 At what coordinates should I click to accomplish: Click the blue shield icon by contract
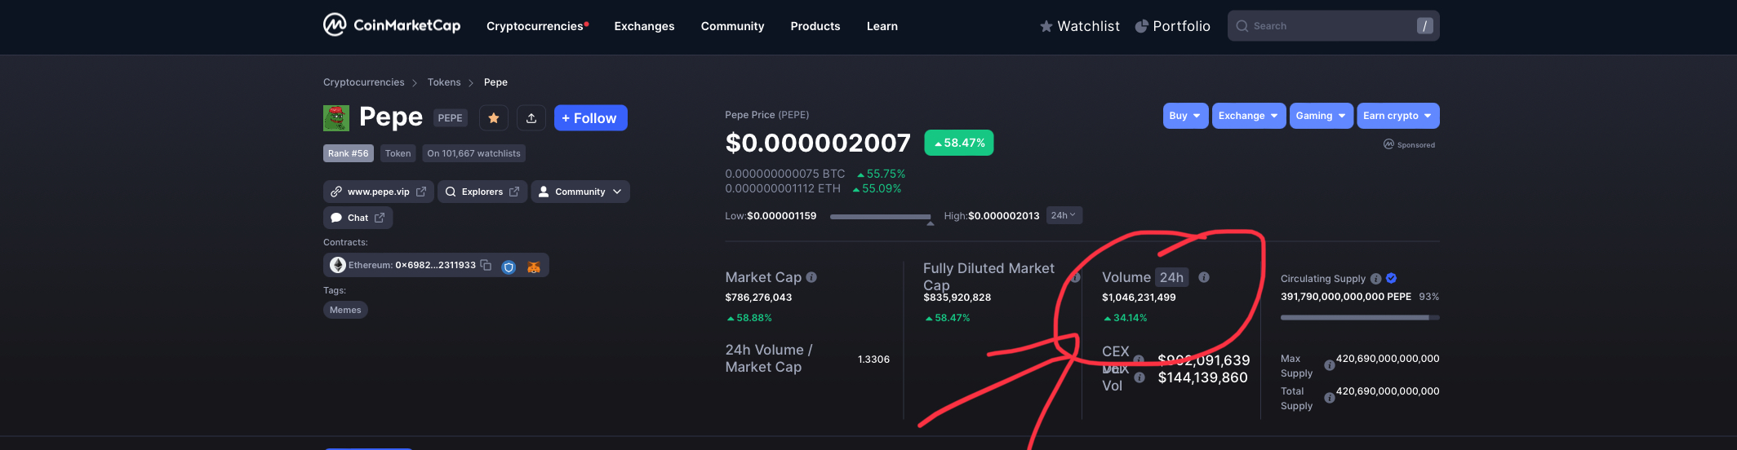tap(509, 267)
